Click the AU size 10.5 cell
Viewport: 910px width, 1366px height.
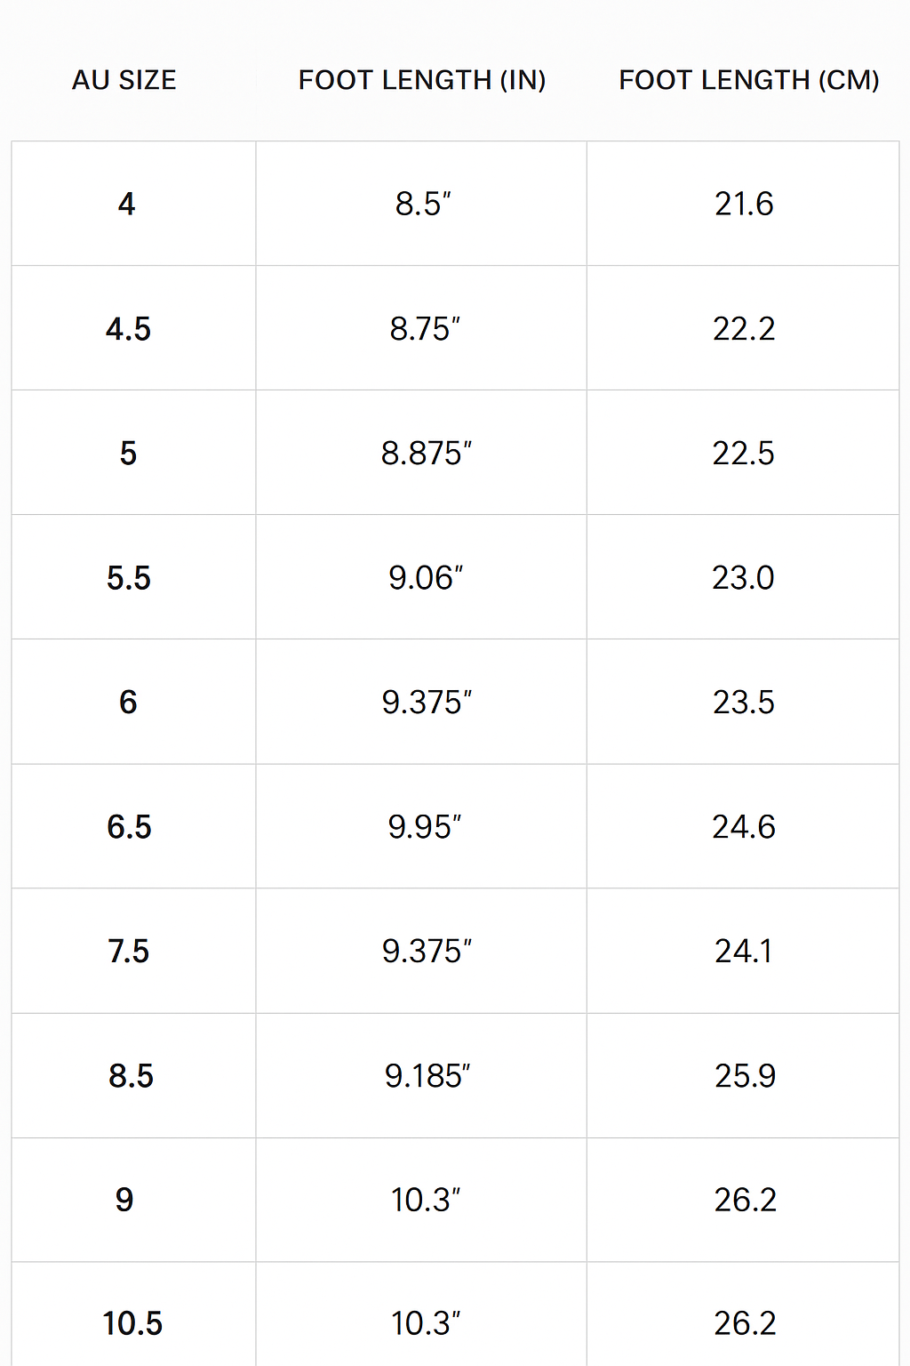click(132, 1323)
